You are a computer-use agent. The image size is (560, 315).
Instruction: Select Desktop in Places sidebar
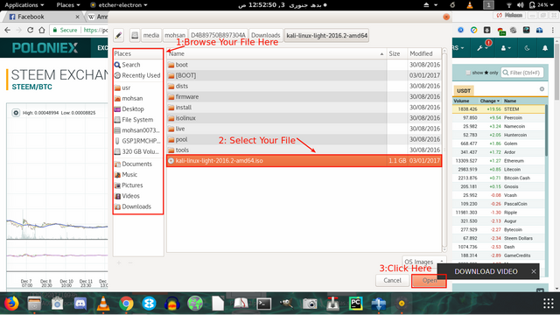(138, 108)
